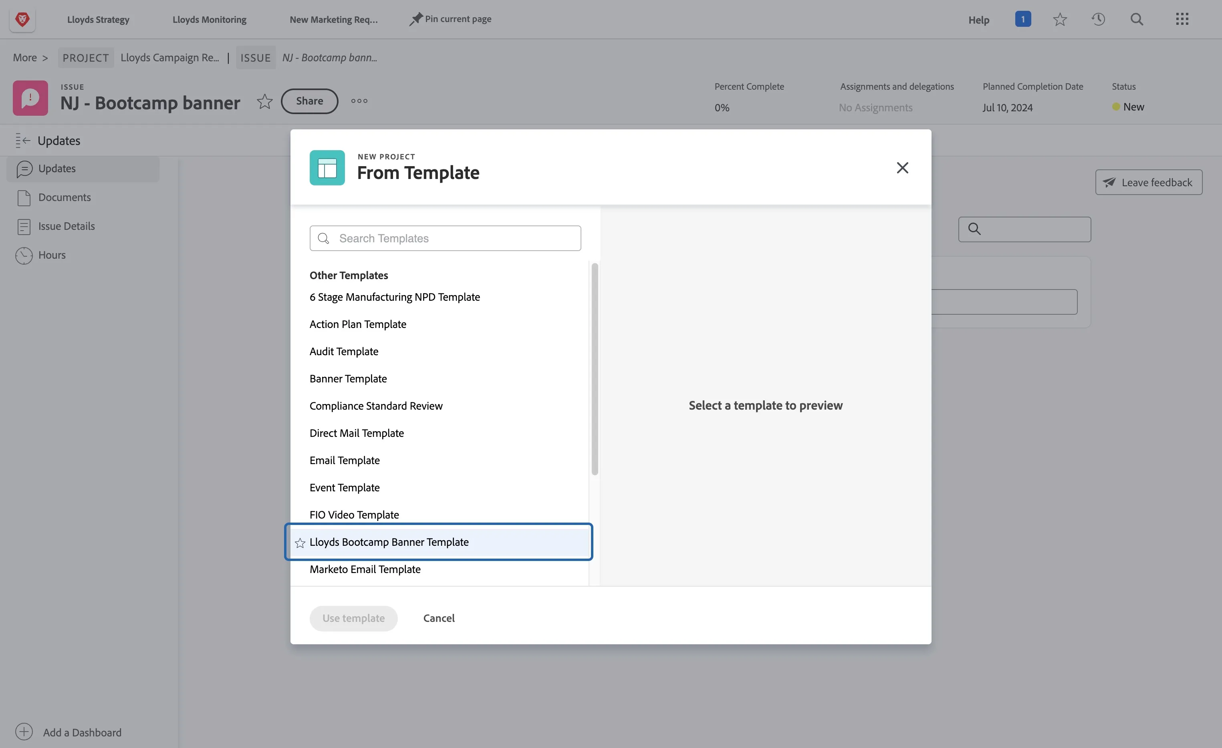The width and height of the screenshot is (1222, 748).
Task: Open the Help menu
Action: (978, 20)
